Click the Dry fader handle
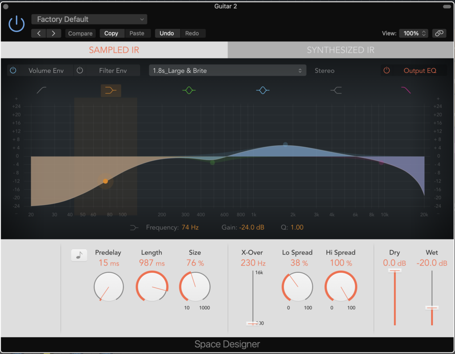The width and height of the screenshot is (455, 354). pyautogui.click(x=395, y=271)
